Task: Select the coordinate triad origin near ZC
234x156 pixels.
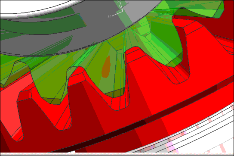Action: click(123, 11)
